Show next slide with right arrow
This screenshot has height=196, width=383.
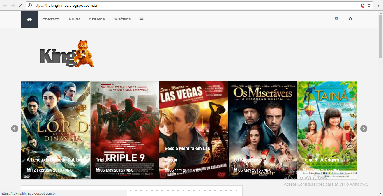(x=364, y=128)
